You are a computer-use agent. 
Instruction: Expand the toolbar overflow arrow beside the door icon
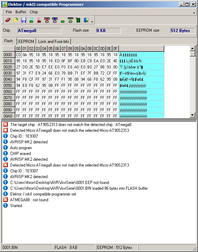(92, 22)
